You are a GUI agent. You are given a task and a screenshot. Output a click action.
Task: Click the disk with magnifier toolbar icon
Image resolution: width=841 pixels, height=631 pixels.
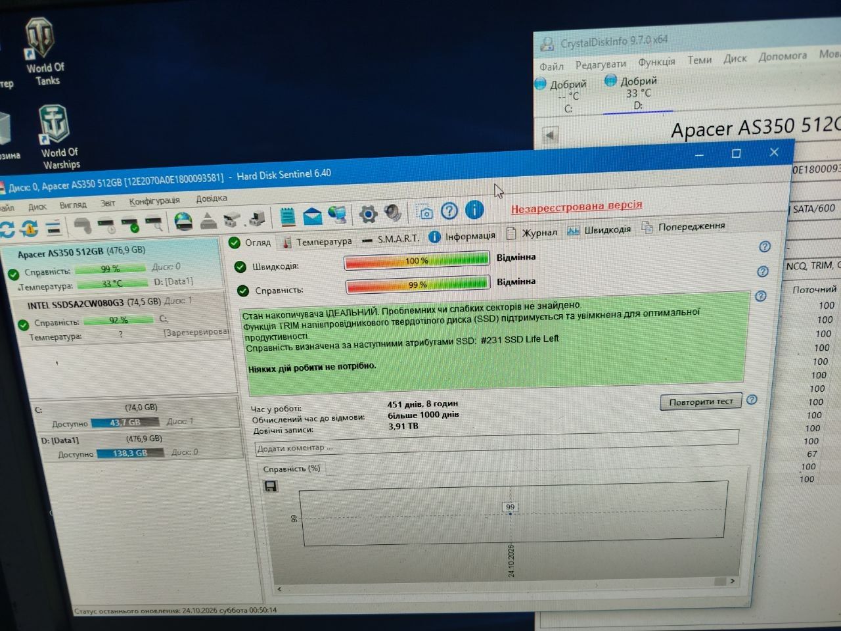pyautogui.click(x=154, y=223)
